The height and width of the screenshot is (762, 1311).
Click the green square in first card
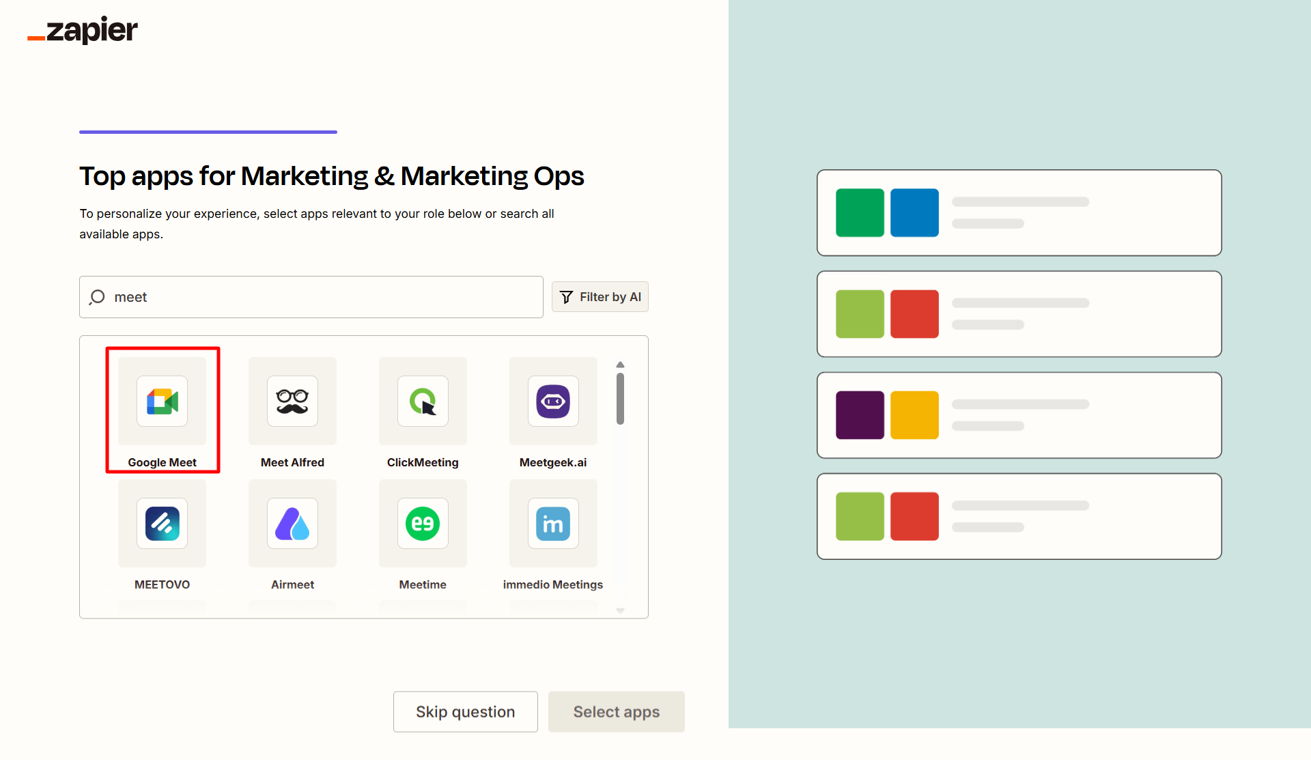coord(860,213)
